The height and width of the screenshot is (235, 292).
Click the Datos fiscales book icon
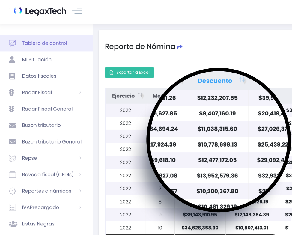click(x=12, y=76)
